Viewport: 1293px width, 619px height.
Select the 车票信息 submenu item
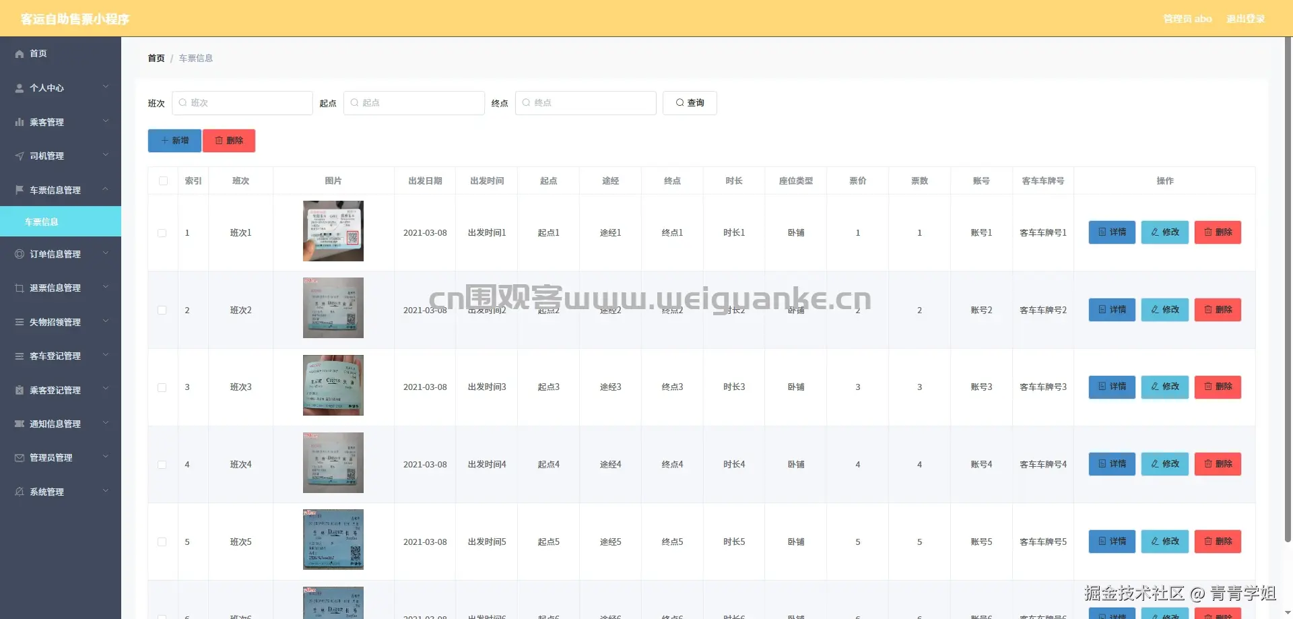tap(61, 222)
